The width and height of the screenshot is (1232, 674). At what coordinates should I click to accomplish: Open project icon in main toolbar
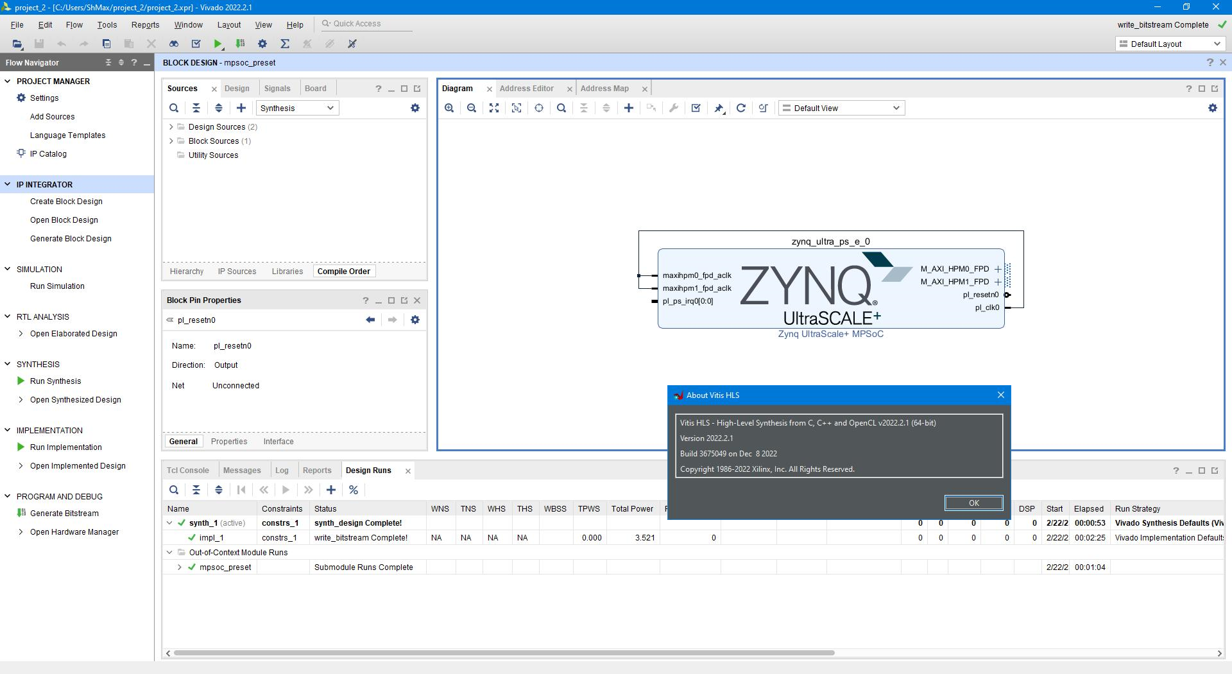(x=17, y=44)
